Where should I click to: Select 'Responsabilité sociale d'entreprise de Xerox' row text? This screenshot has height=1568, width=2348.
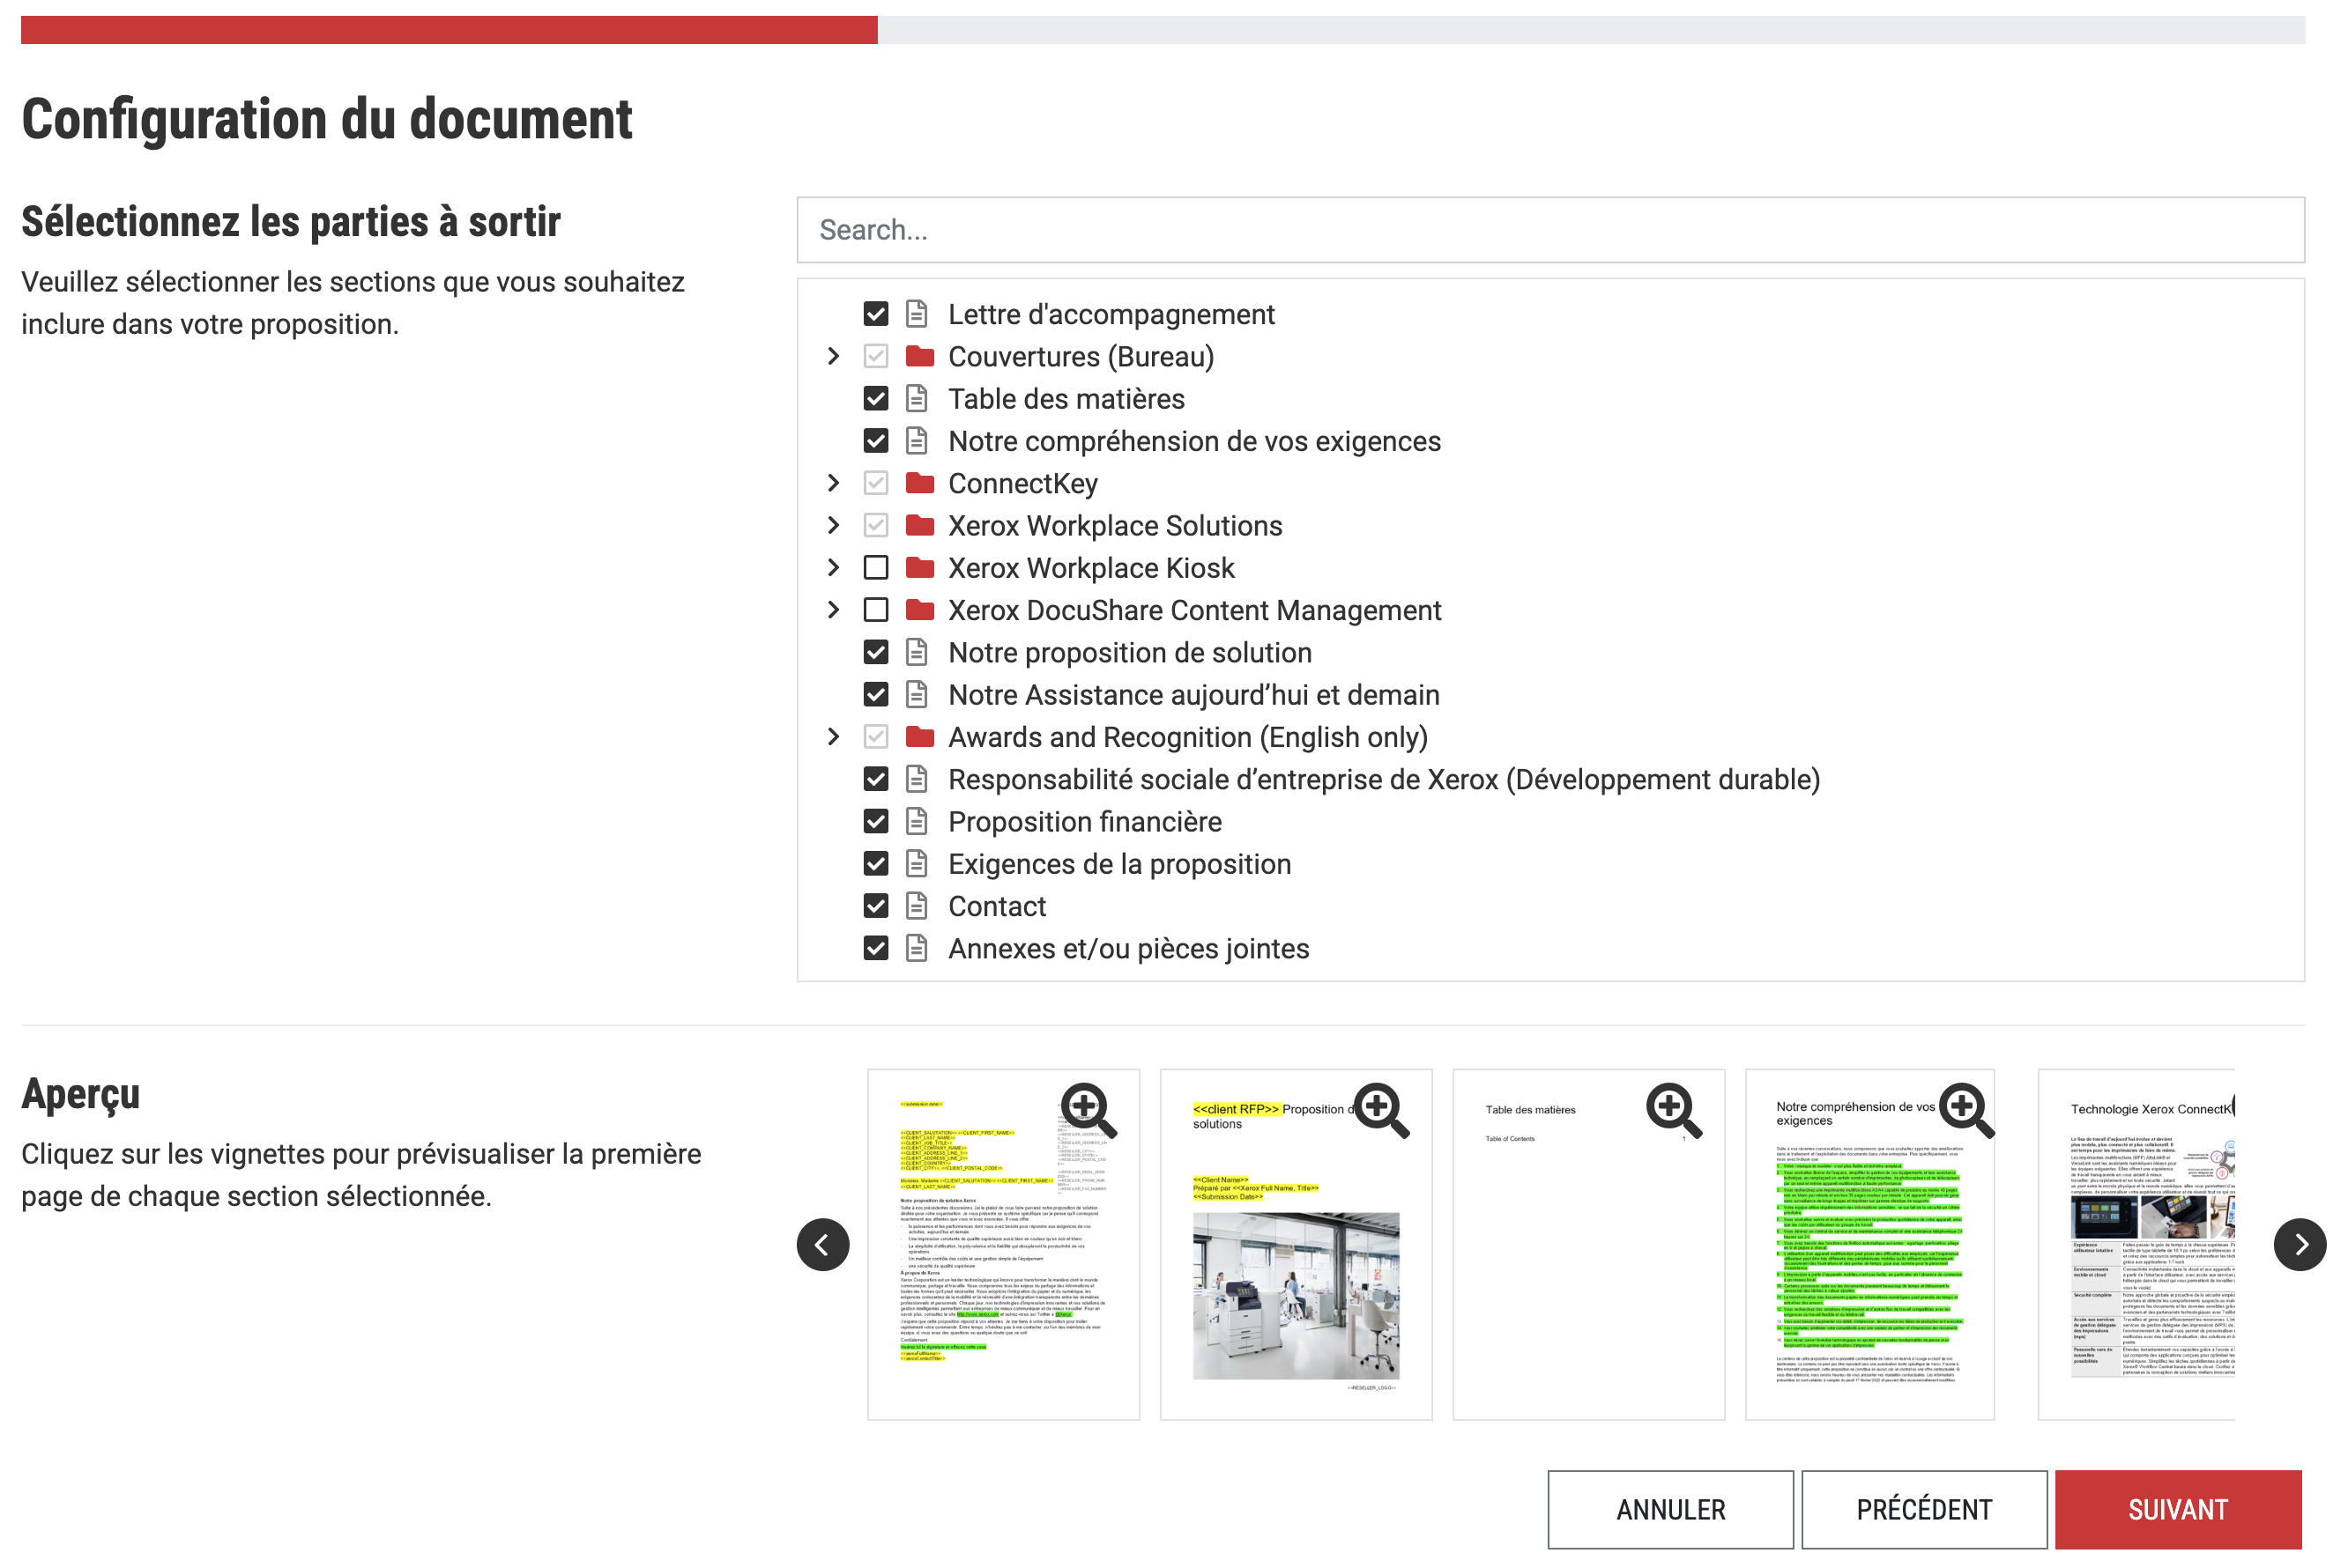(x=1384, y=779)
